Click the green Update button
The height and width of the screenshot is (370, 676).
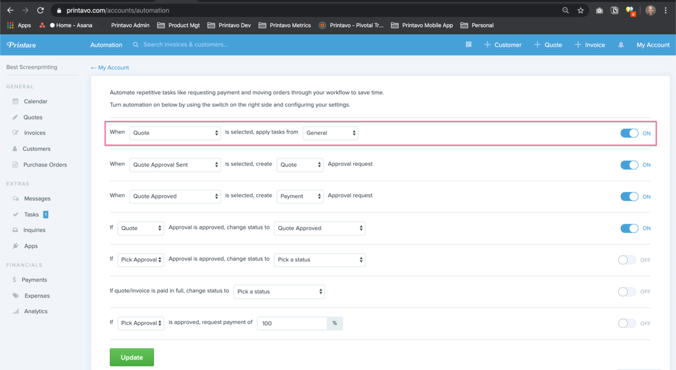132,357
